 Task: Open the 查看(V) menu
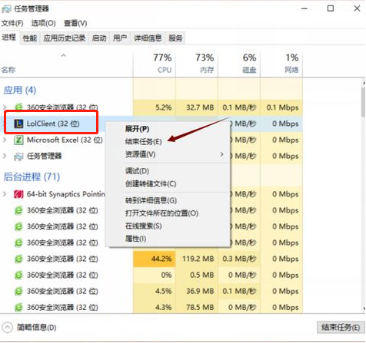(x=75, y=23)
